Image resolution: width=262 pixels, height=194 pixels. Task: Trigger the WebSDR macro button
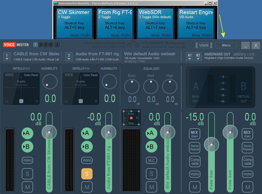(155, 23)
